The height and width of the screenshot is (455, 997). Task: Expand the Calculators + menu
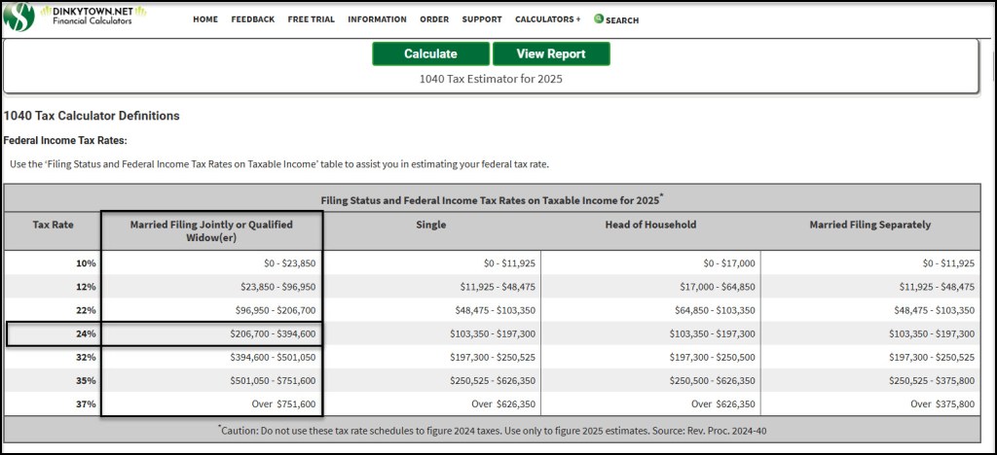click(x=547, y=19)
